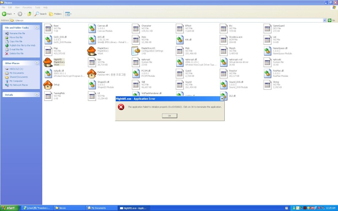Screen dimensions: 338x211
Task: Expand the Details panel
Action: (x=37, y=95)
